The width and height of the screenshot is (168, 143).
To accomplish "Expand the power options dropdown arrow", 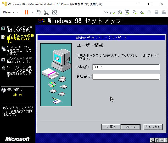I will coord(32,12).
